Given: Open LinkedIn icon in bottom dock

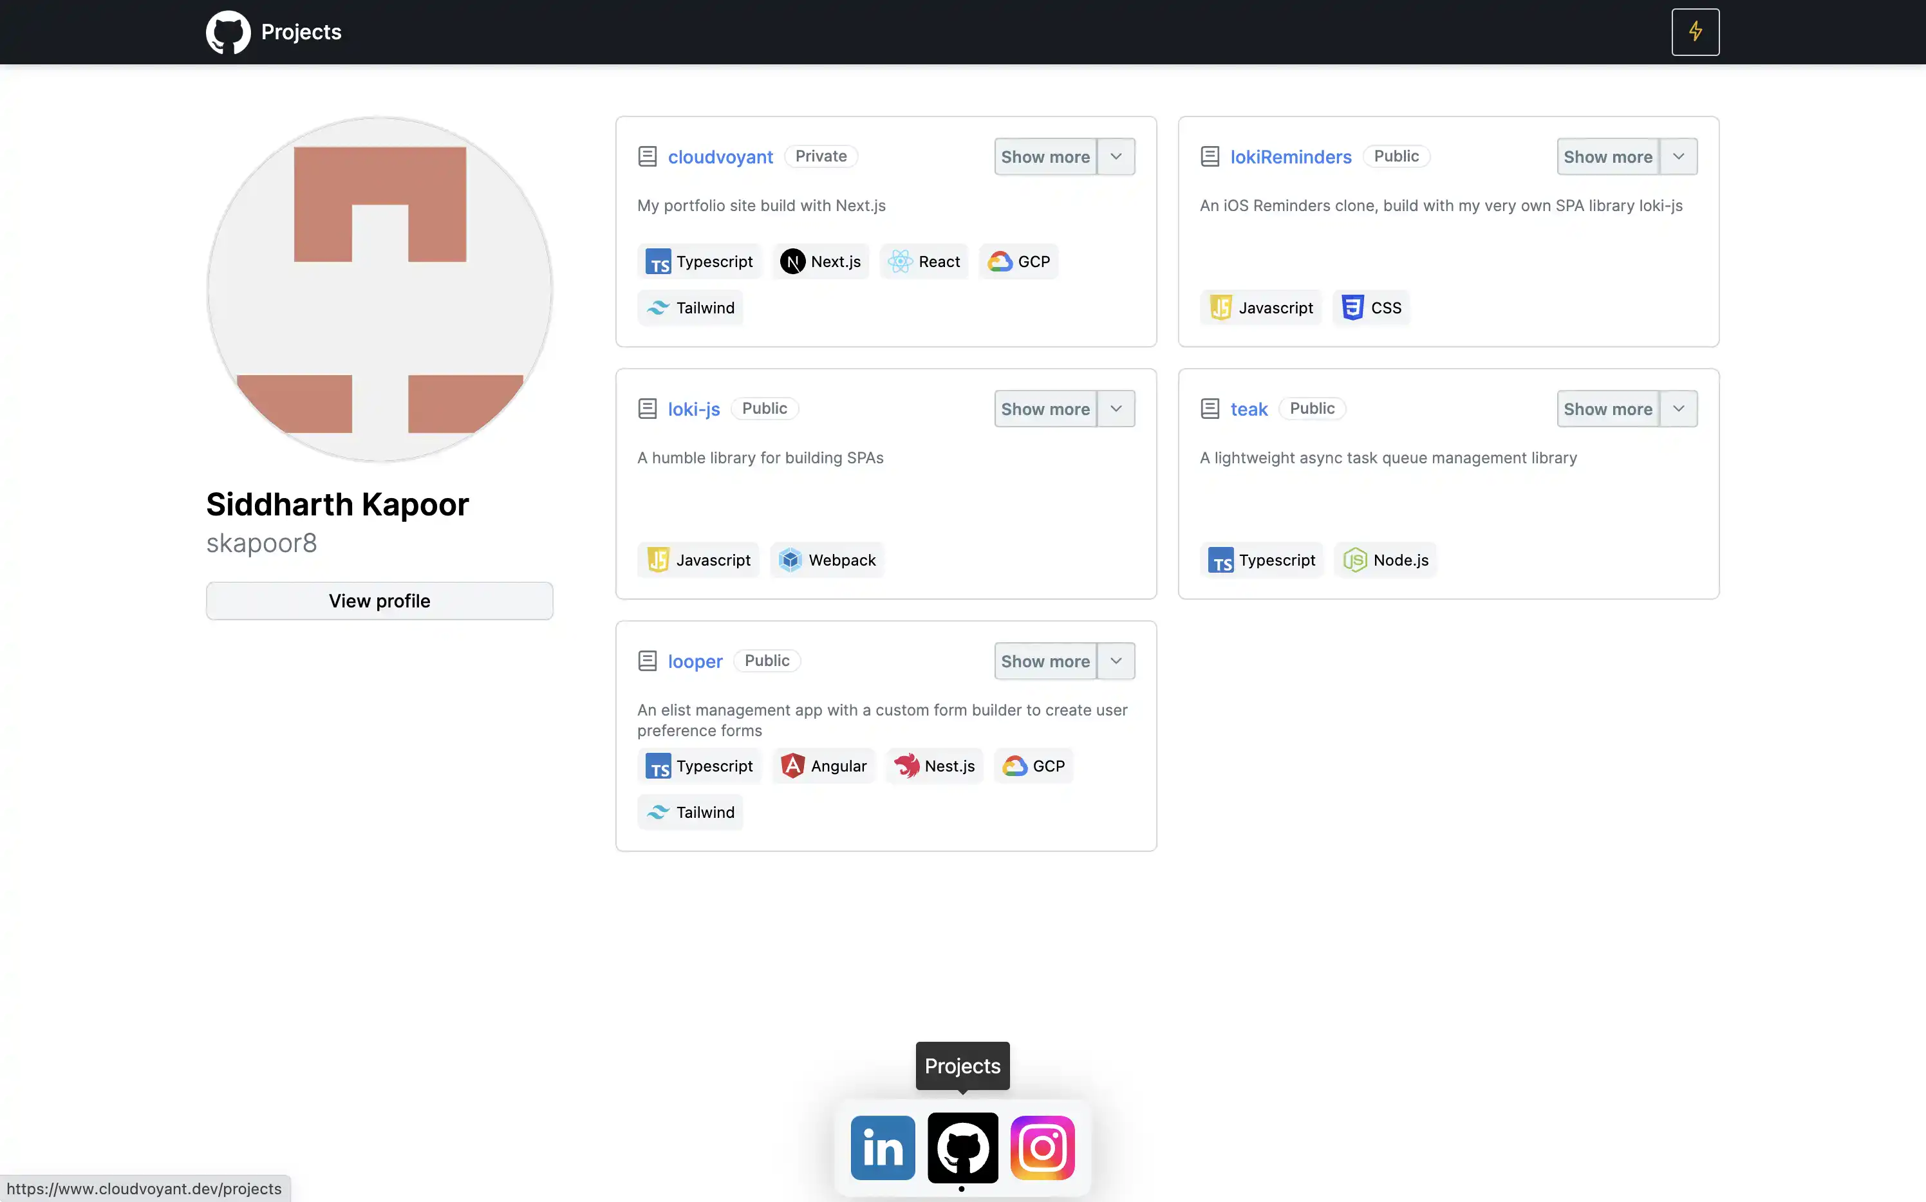Looking at the screenshot, I should click(x=882, y=1147).
